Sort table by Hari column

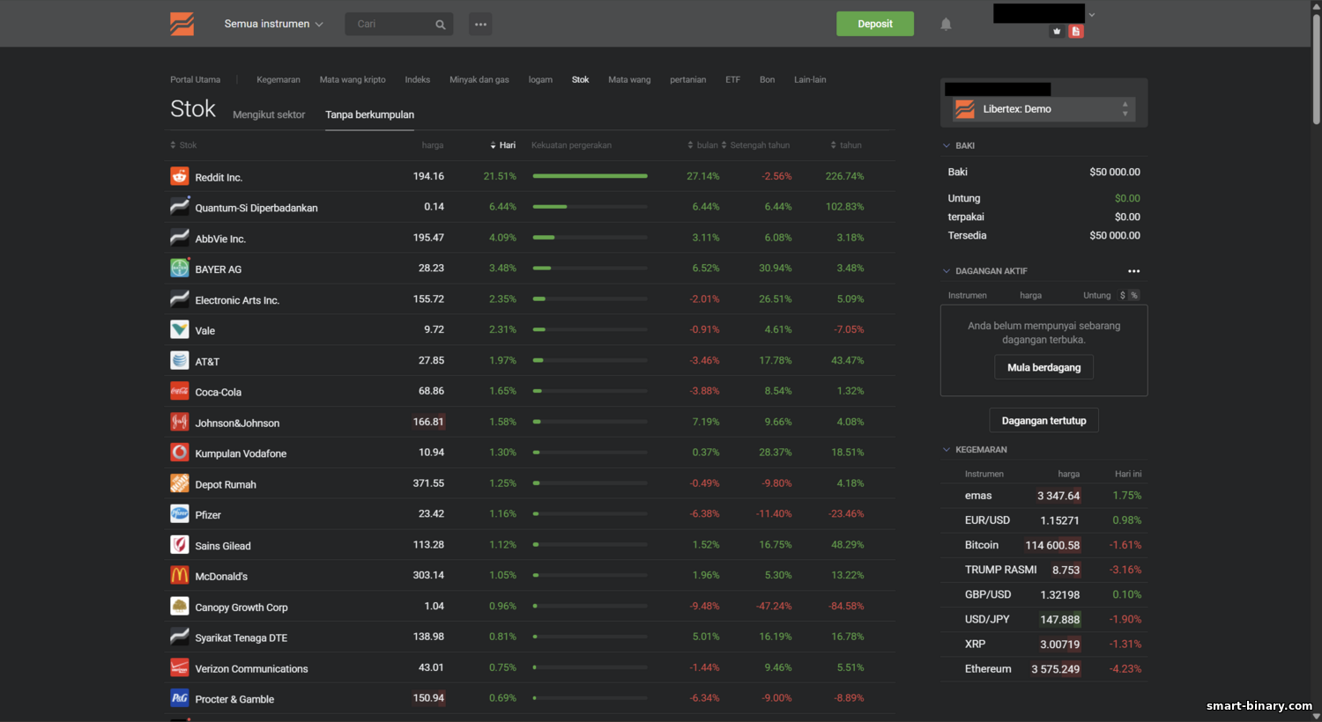[503, 145]
